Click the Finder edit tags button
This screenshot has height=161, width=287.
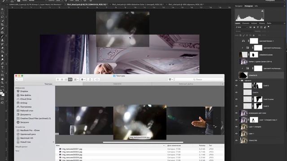[97, 80]
